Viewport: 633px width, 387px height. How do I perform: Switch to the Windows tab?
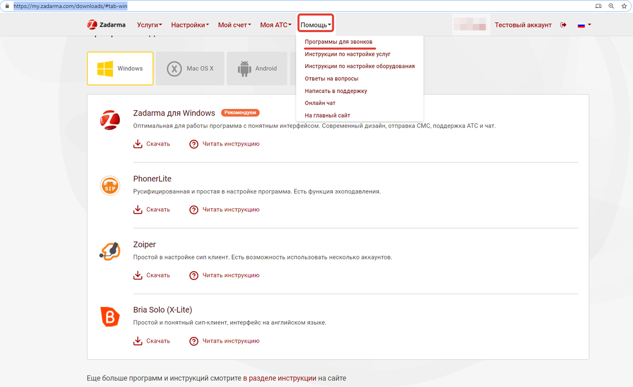(x=120, y=69)
